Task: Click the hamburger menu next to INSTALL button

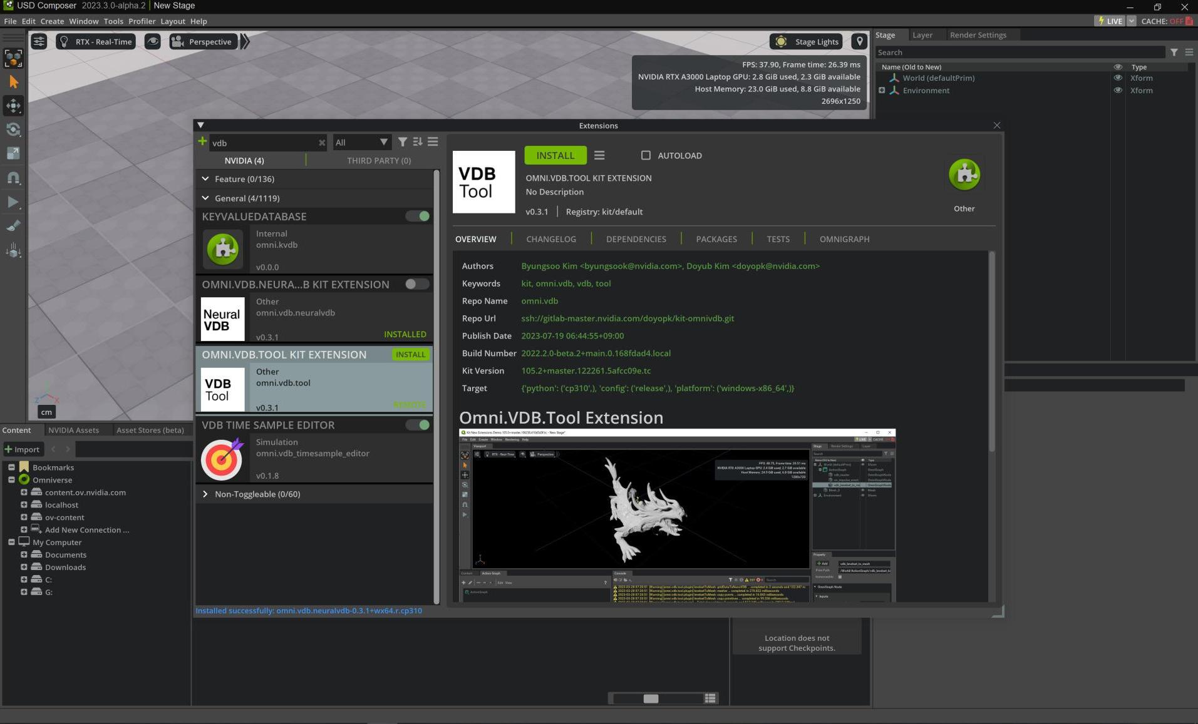Action: 599,155
